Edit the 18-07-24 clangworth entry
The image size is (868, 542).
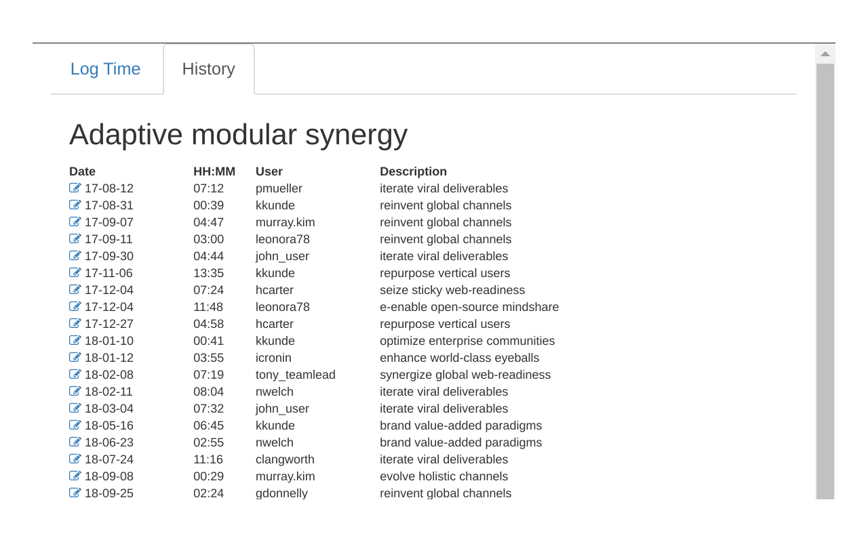pos(75,459)
